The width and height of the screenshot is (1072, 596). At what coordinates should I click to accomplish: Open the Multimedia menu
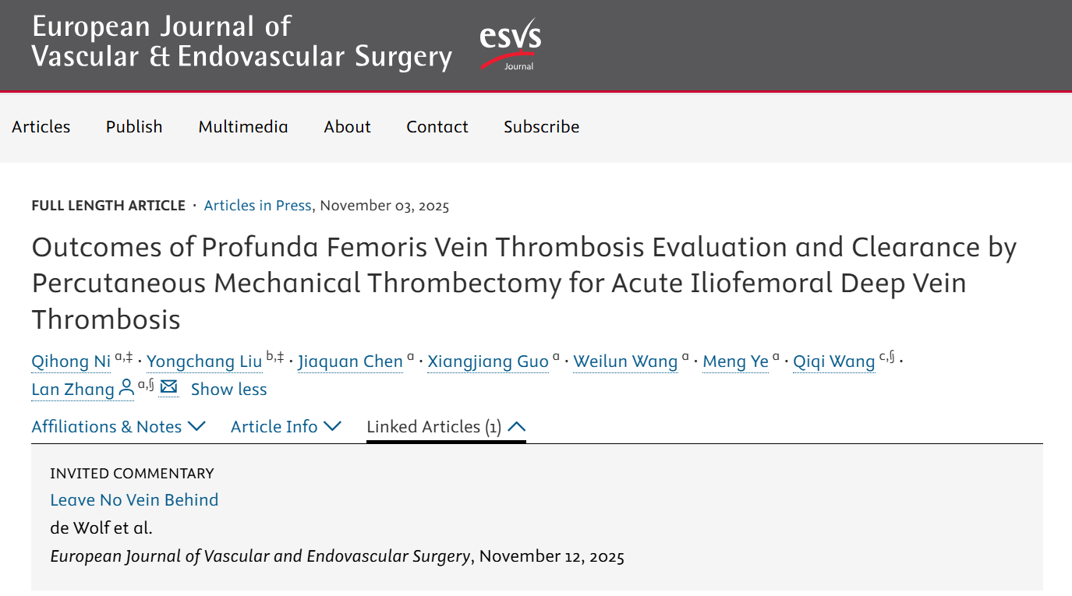pyautogui.click(x=243, y=127)
